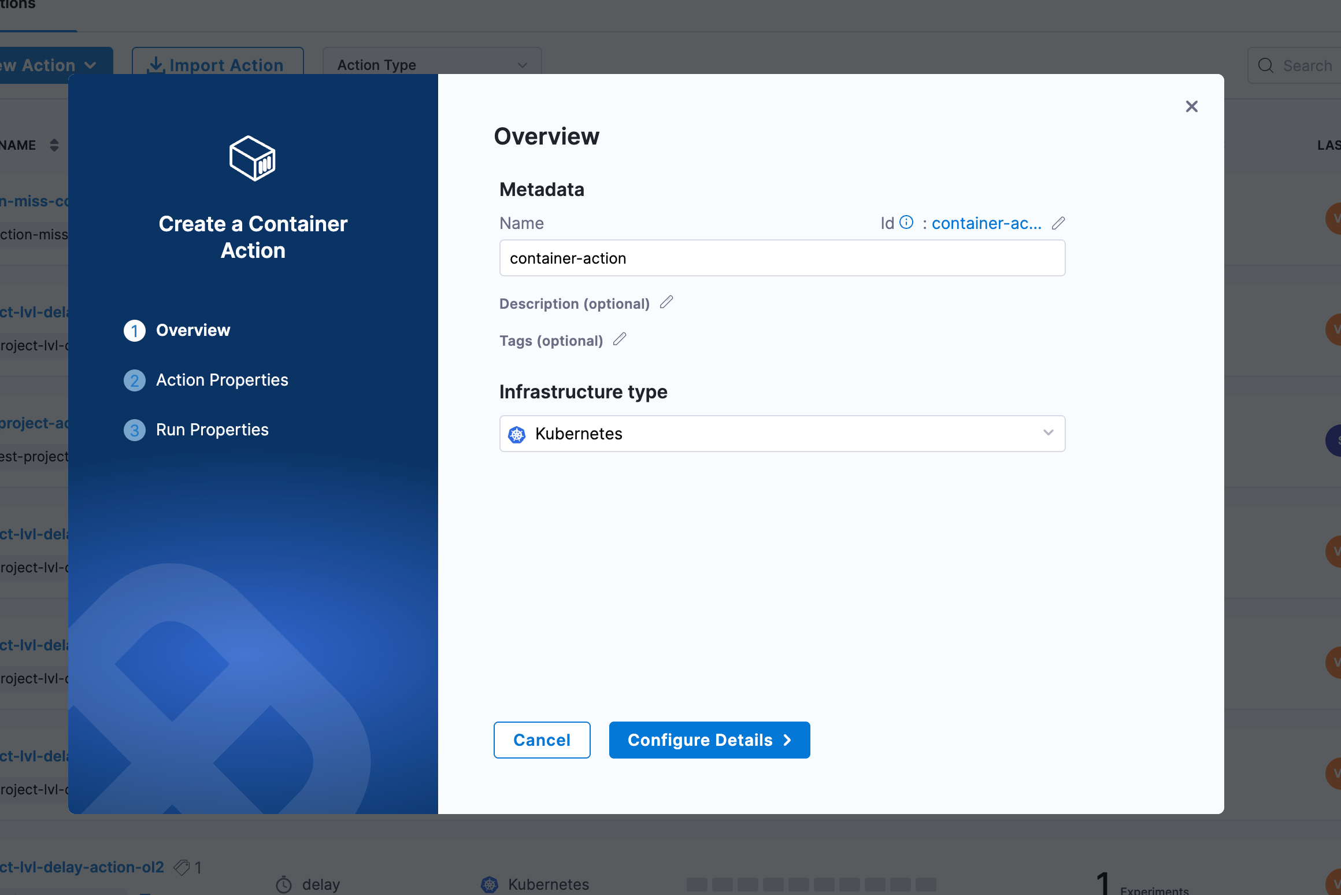View the Id info tooltip icon
The width and height of the screenshot is (1341, 895).
click(x=905, y=221)
